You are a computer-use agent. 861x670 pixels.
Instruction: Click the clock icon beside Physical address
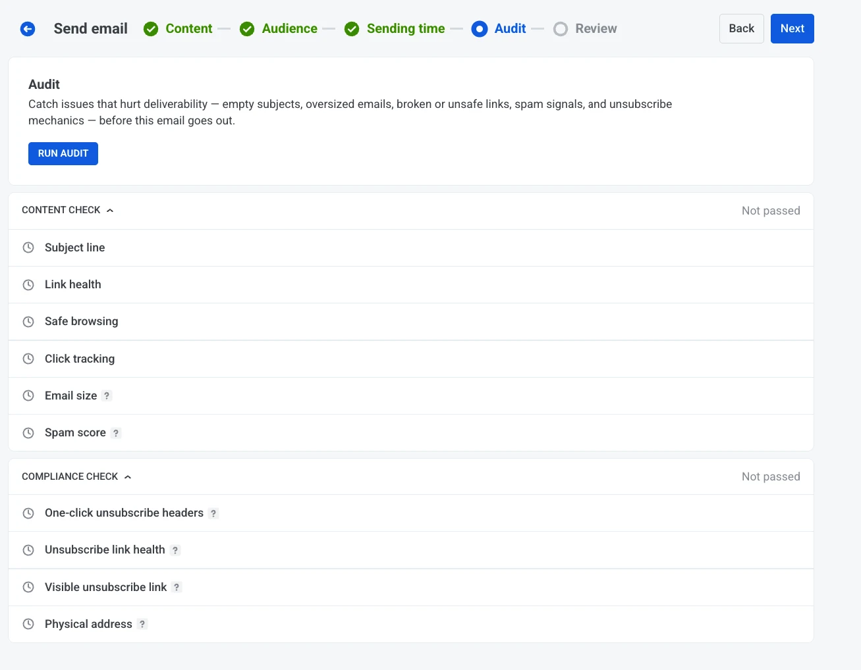tap(28, 624)
